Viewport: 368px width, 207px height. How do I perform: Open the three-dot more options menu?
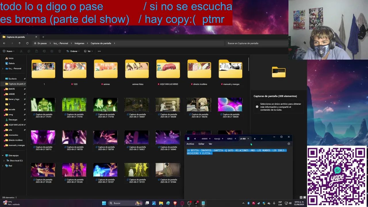(99, 51)
